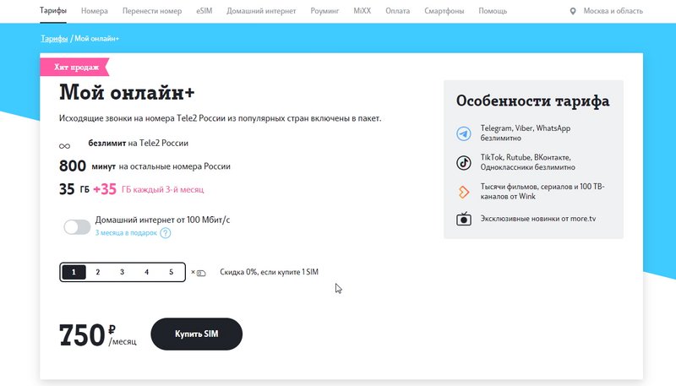
Task: Click text Скидка 0%, если купите 1 SIM
Action: point(269,272)
